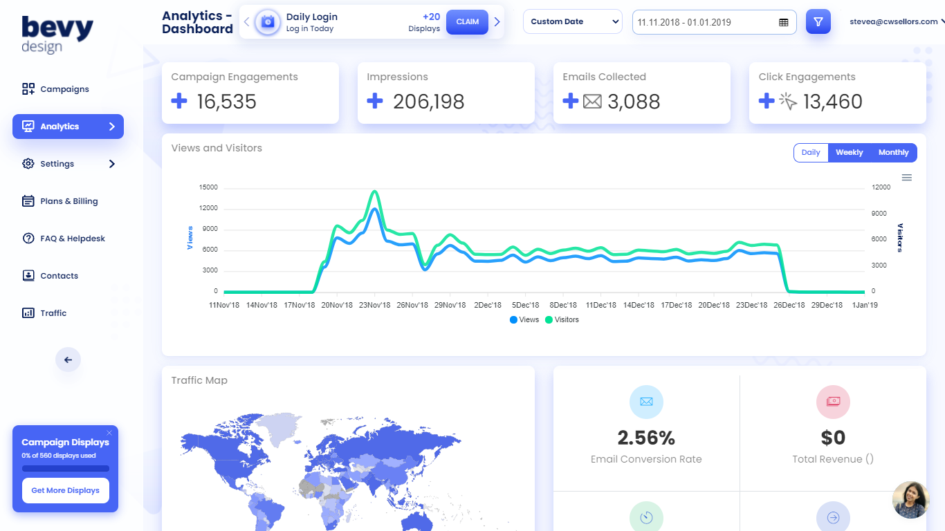Toggle the Views series in the legend
This screenshot has height=531, width=945.
point(524,319)
